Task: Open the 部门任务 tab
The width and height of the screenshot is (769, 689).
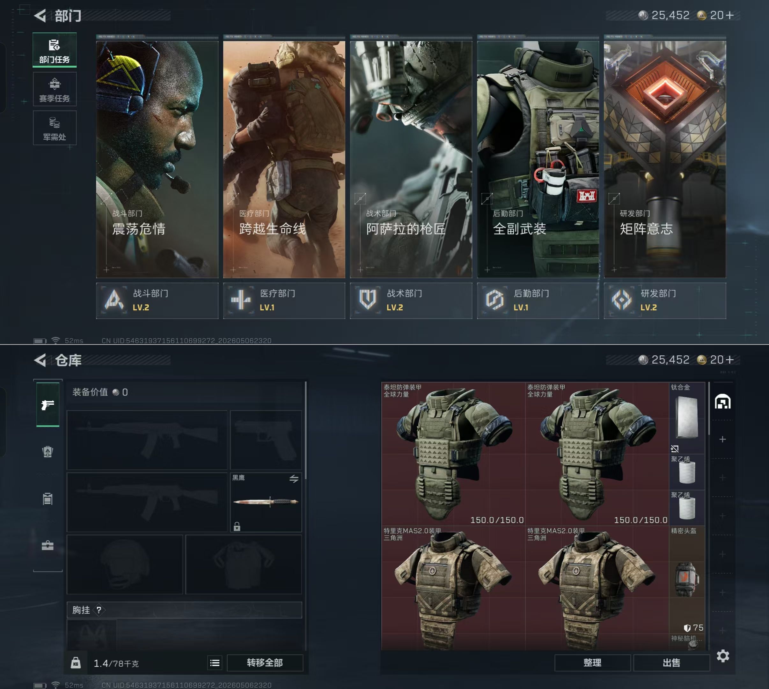Action: 55,50
